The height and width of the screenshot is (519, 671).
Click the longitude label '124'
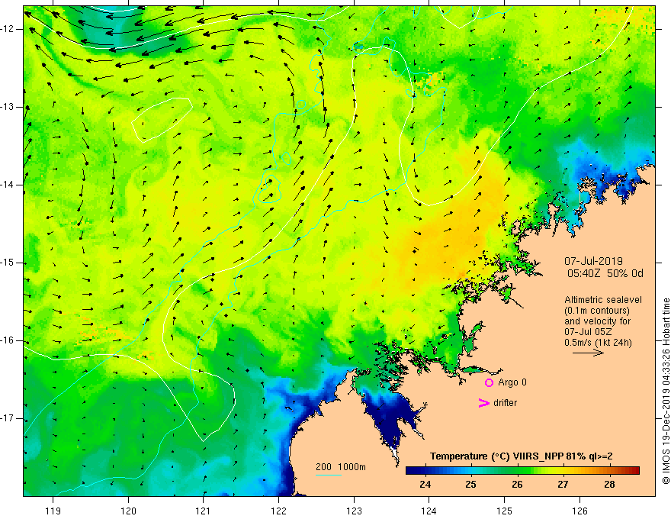pos(429,511)
